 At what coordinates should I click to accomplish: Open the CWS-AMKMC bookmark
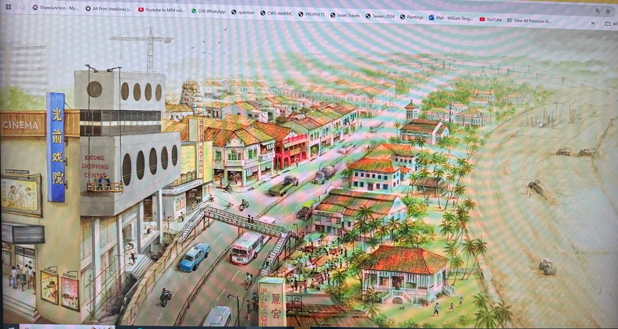click(277, 13)
